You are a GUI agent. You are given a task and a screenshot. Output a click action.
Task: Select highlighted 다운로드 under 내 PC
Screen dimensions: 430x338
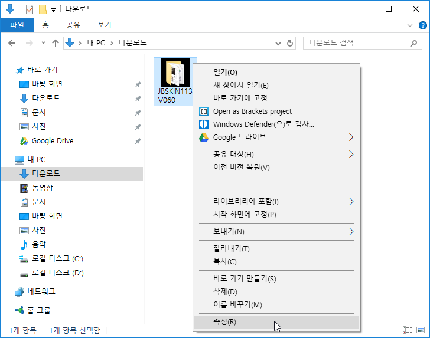72,173
